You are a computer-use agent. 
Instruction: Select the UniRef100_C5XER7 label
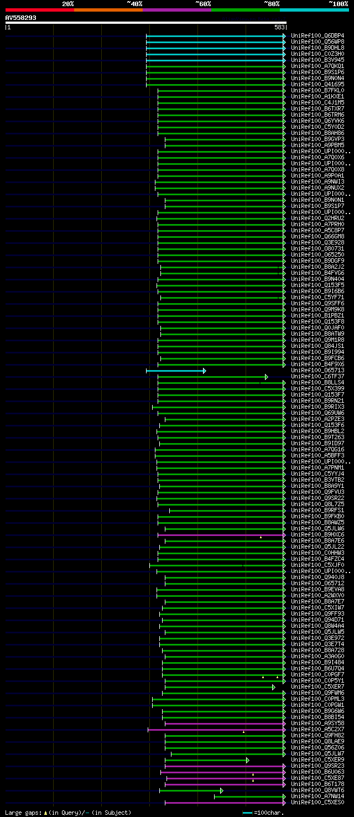click(317, 686)
